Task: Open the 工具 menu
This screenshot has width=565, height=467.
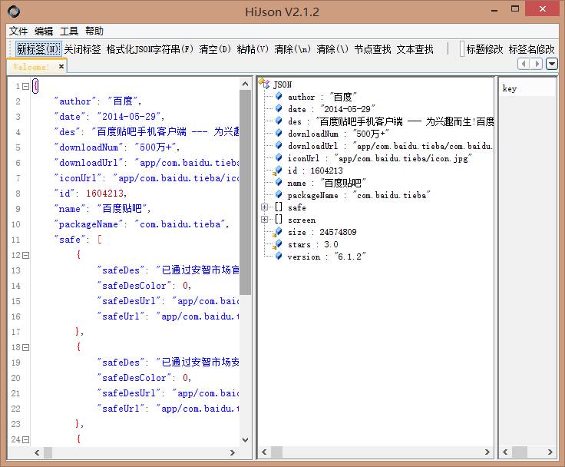Action: click(x=69, y=31)
